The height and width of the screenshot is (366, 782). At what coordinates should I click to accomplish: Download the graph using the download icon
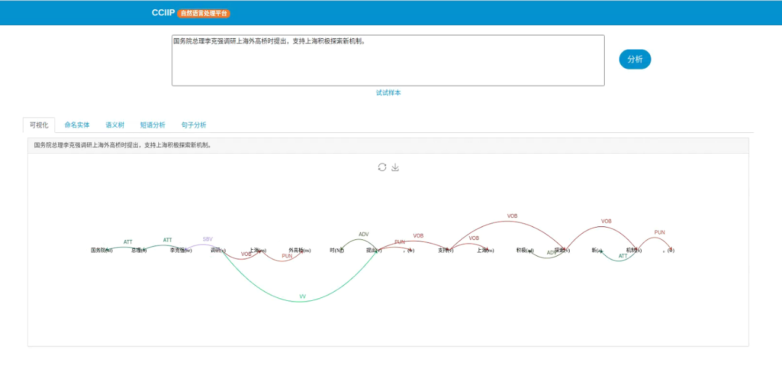coord(395,167)
